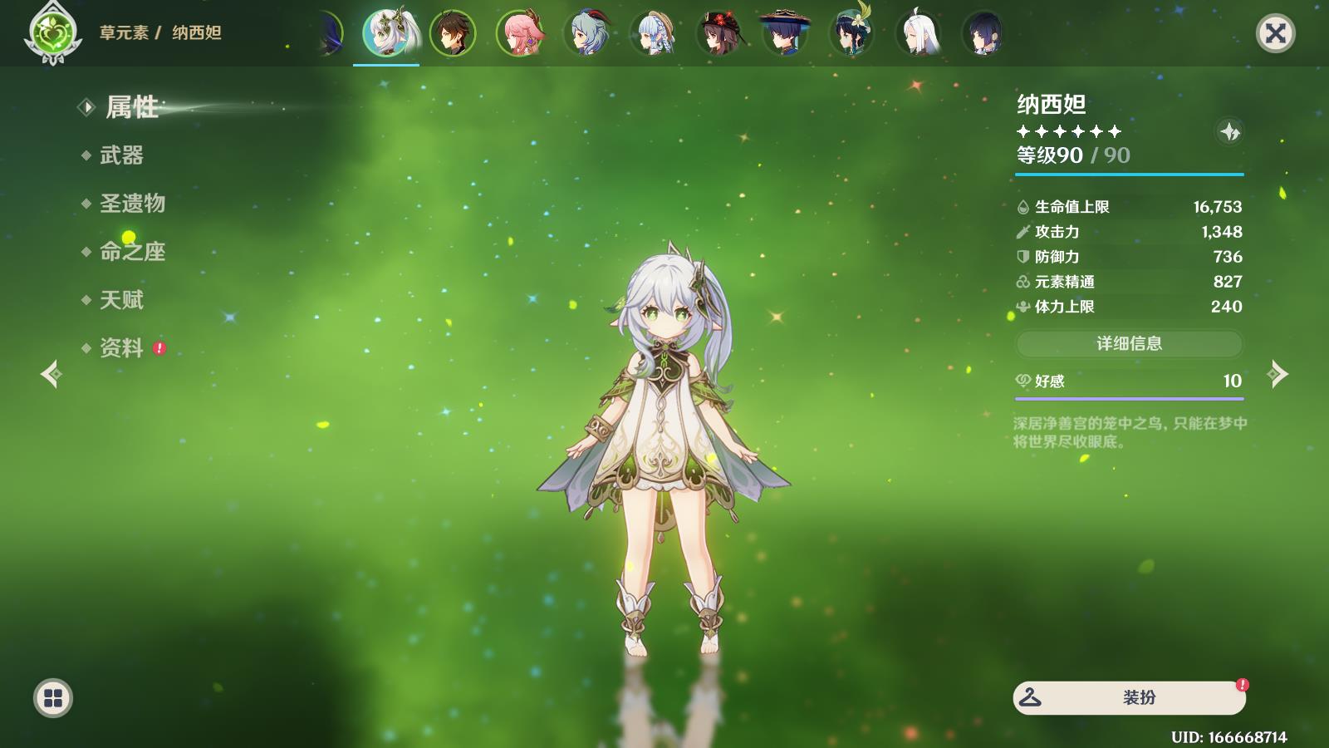Screen dimensions: 1329x748
Task: Click the UID: 166668714 text
Action: point(1229,737)
